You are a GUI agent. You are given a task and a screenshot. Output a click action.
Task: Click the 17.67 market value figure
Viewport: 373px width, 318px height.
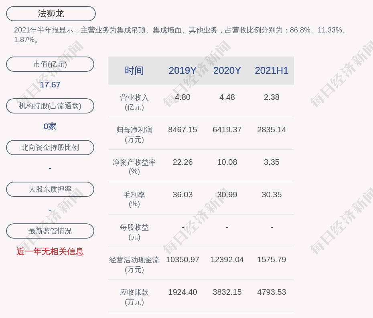pos(50,85)
